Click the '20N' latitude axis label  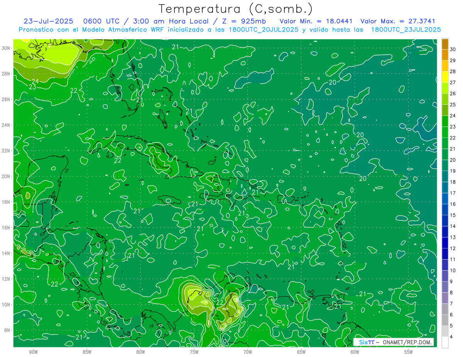[6, 176]
